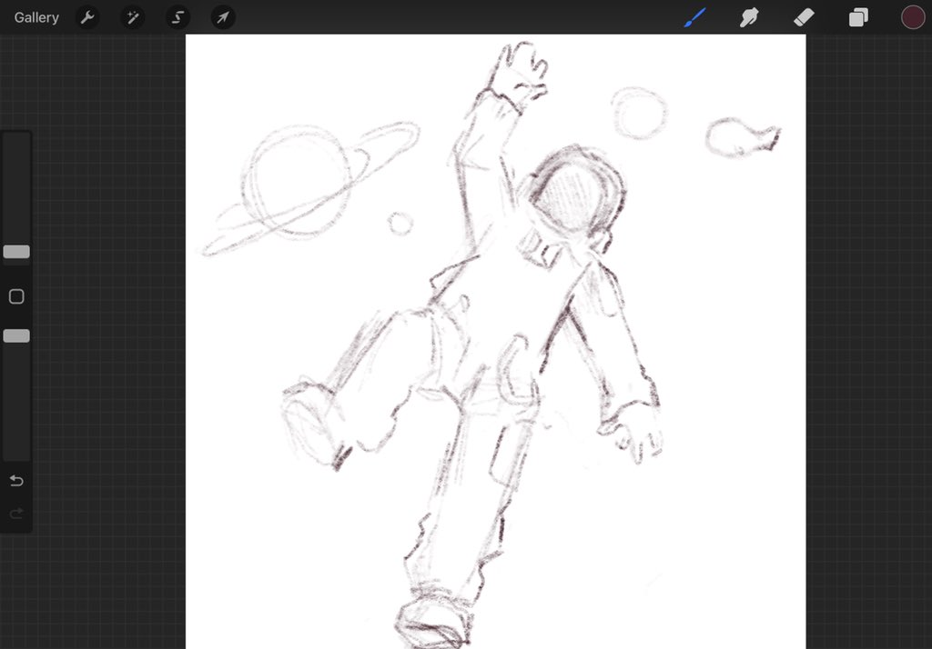
Task: Select the Eraser tool
Action: pyautogui.click(x=804, y=17)
